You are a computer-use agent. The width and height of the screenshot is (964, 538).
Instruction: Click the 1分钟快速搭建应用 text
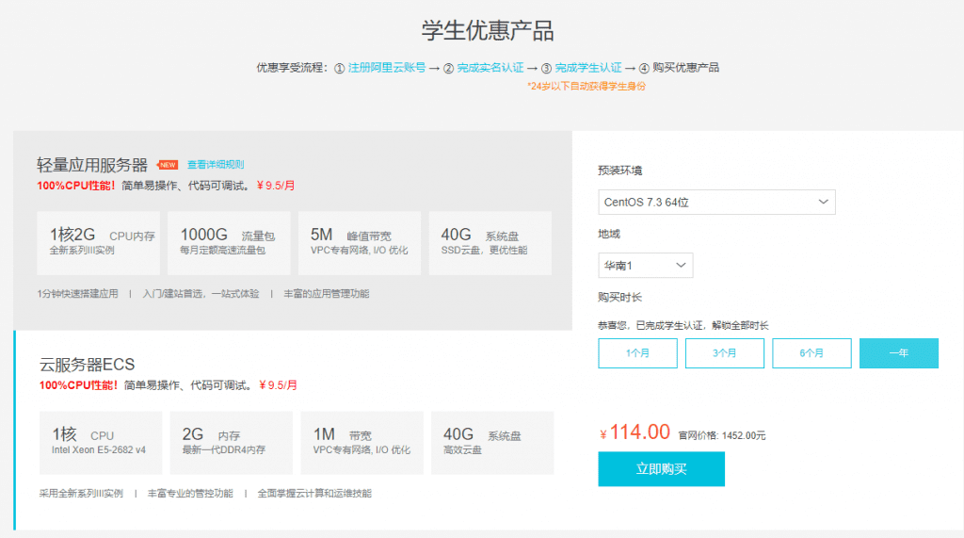pos(77,294)
